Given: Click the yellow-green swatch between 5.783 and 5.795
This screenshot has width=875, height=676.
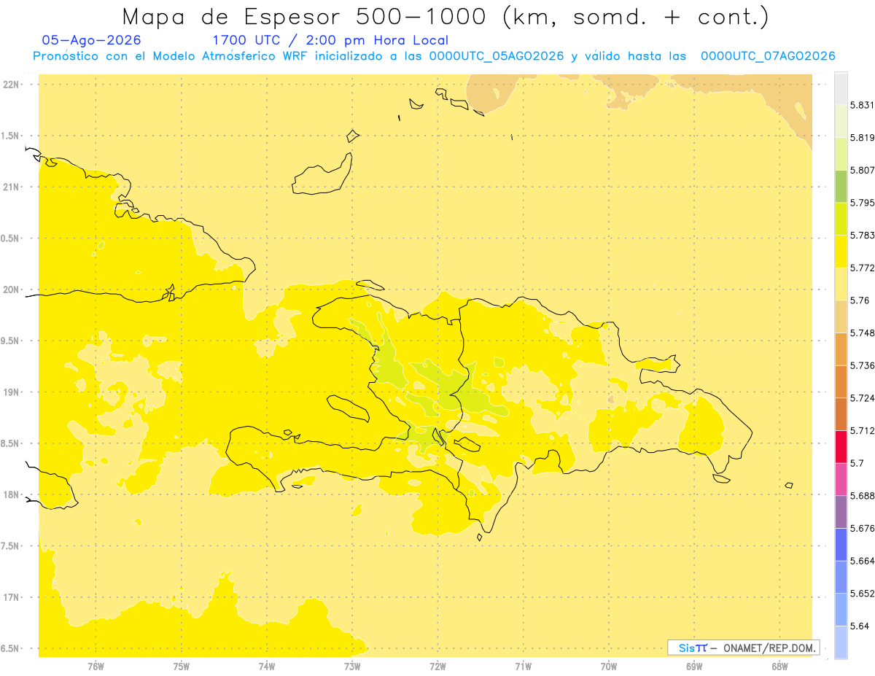Looking at the screenshot, I should (x=841, y=219).
